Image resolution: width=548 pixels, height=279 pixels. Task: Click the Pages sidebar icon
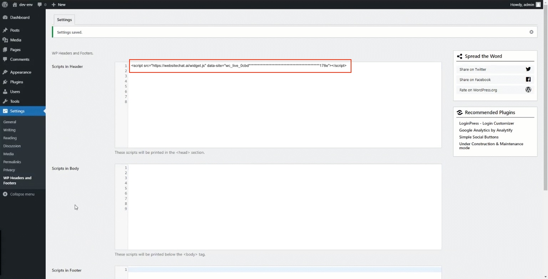(5, 50)
